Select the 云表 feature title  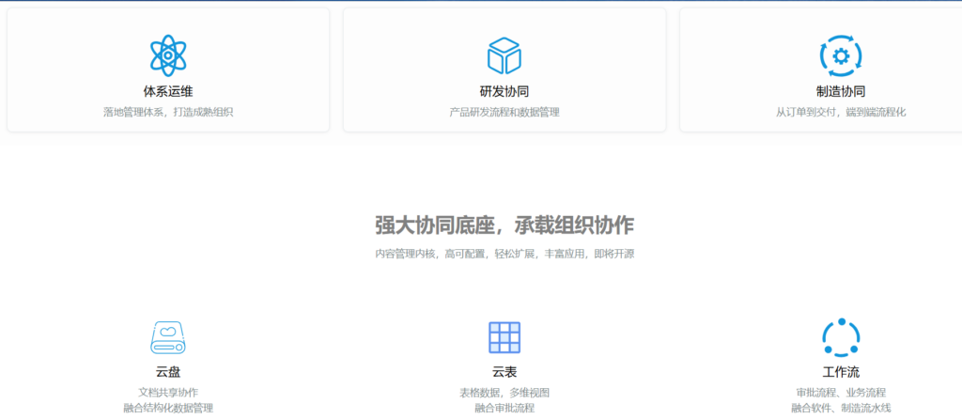coord(504,372)
